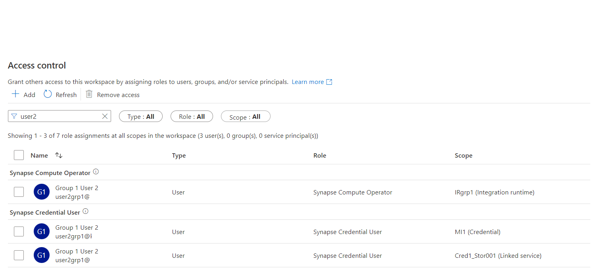Viewport: 601px width, 278px height.
Task: Check the Synapse Compute Operator assignment row
Action: pyautogui.click(x=19, y=192)
